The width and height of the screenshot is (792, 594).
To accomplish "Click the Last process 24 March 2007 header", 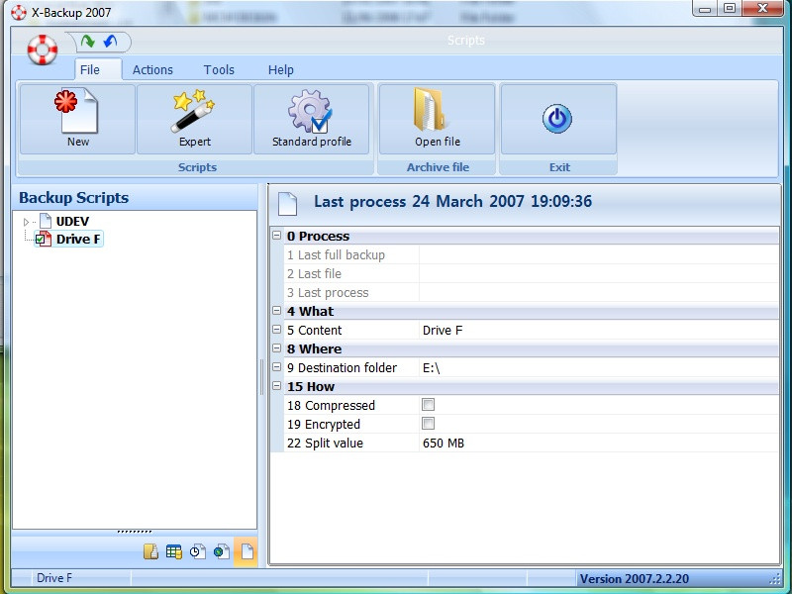I will point(452,202).
